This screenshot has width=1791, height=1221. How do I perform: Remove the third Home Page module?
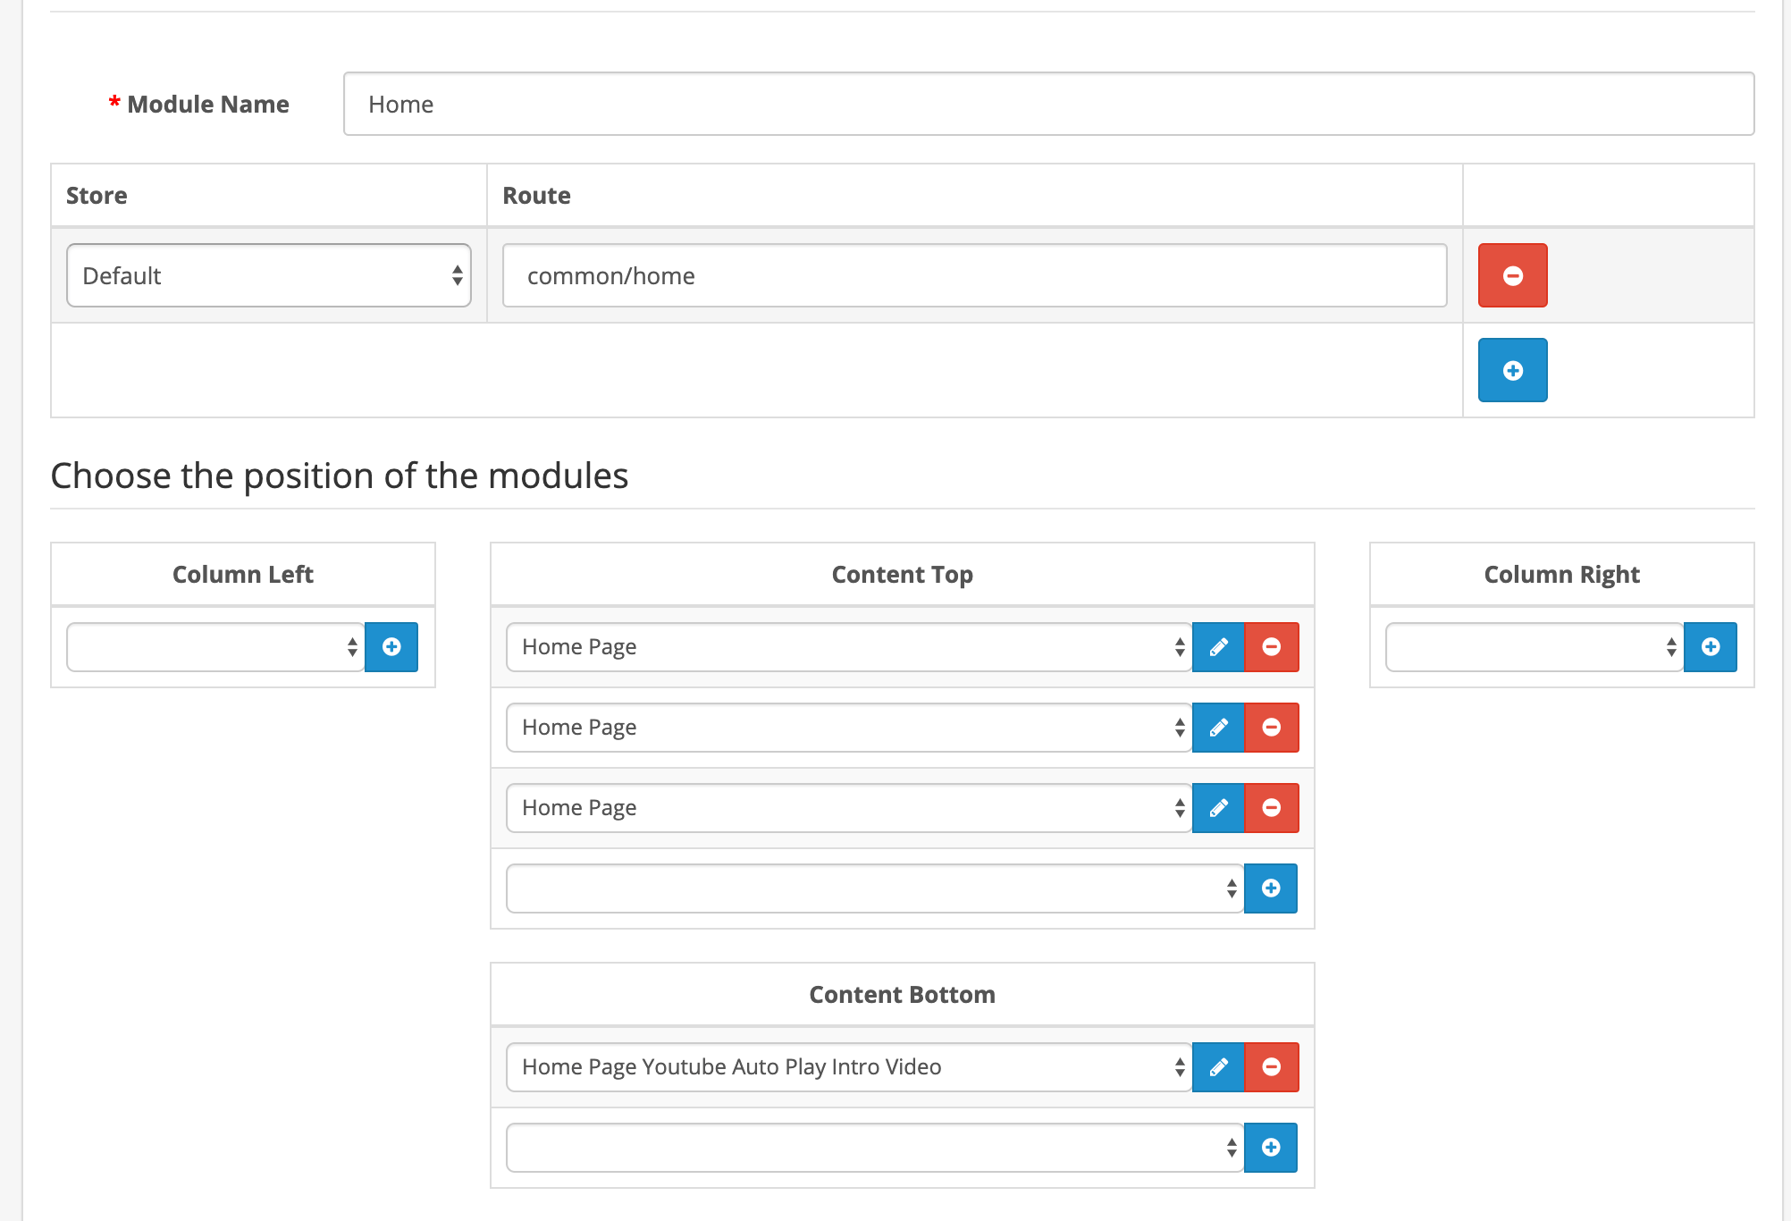click(1271, 808)
